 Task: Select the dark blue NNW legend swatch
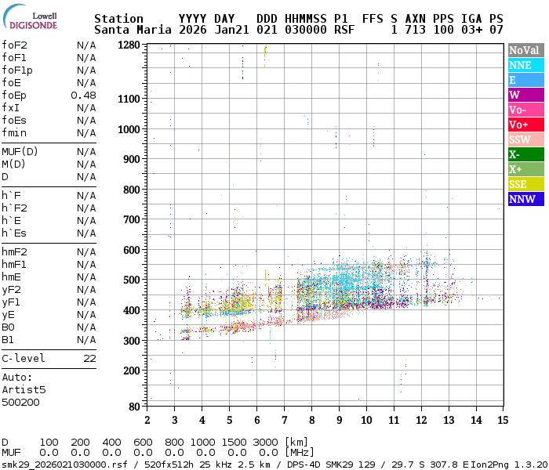pos(525,199)
